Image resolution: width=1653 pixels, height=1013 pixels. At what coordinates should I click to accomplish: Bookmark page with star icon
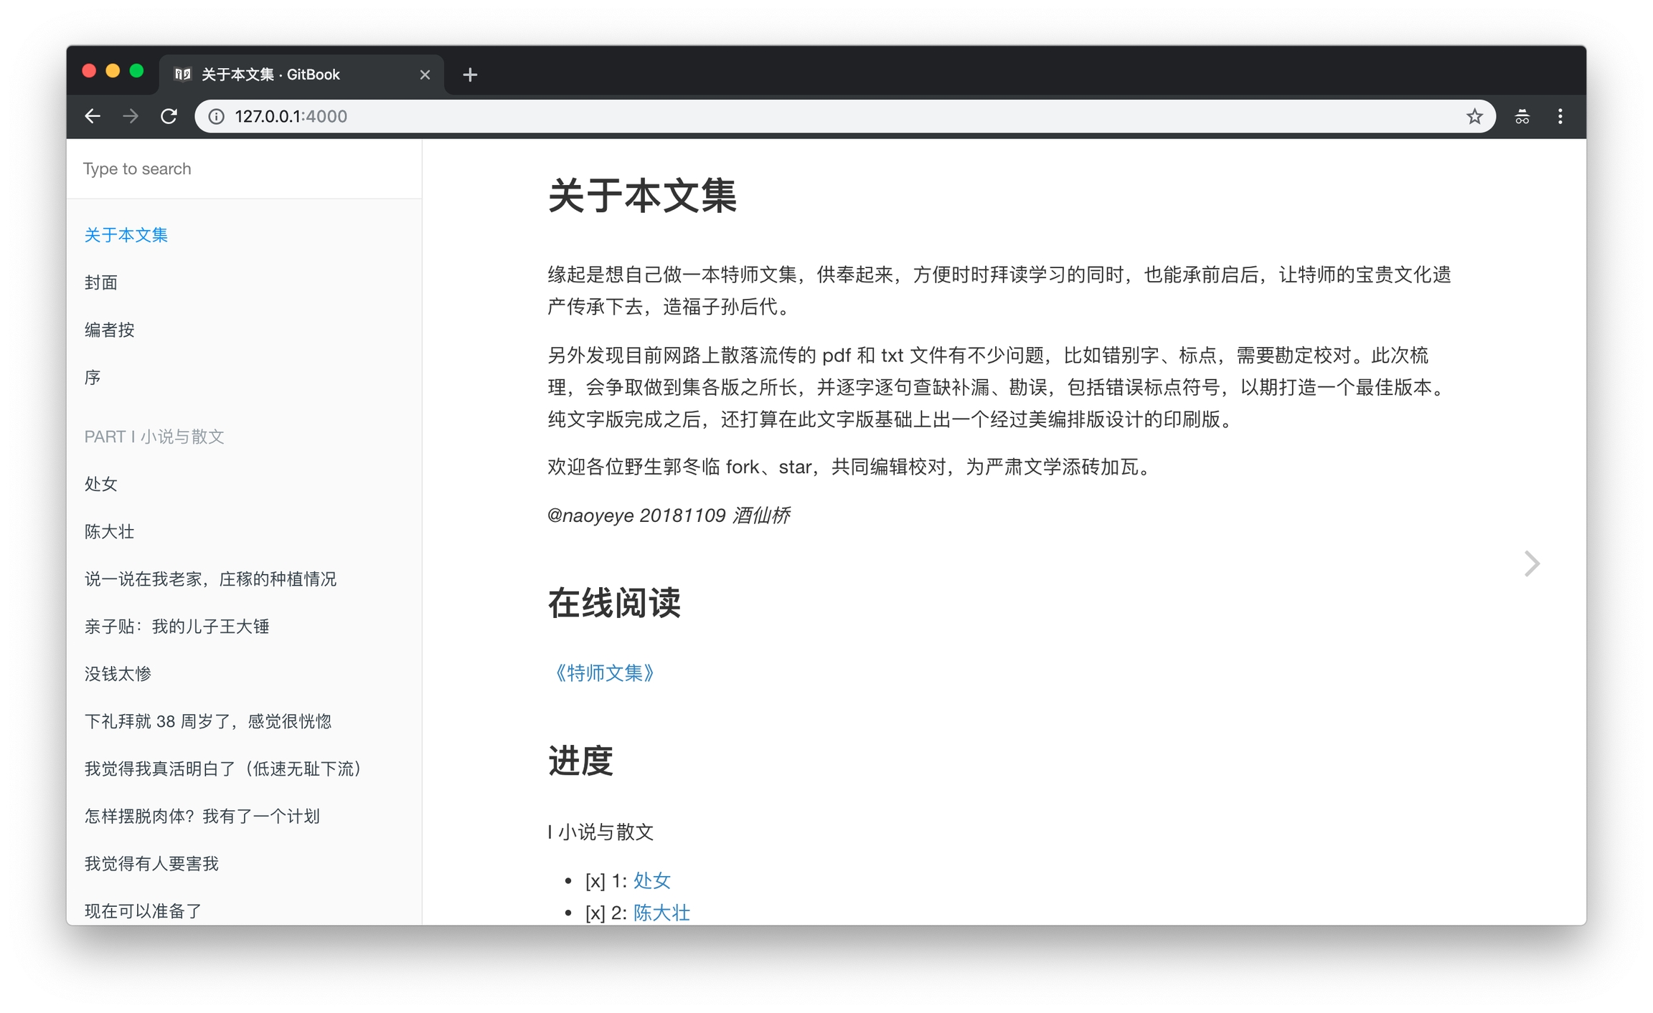pos(1474,116)
